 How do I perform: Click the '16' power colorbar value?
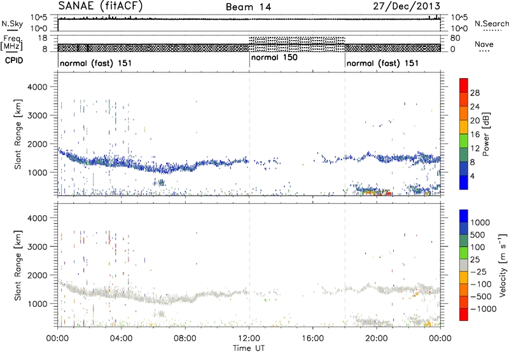click(475, 135)
